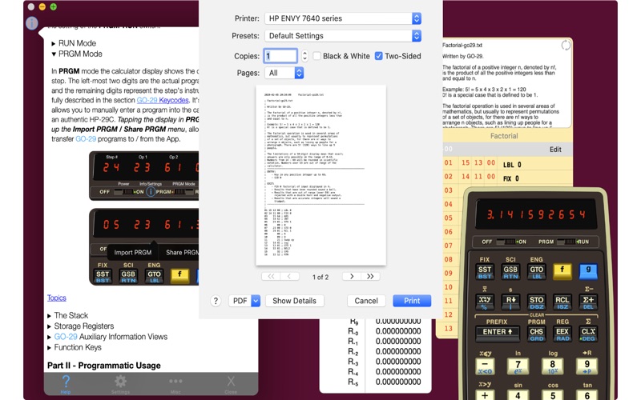Tap the calculator display showing 3.14159265
The width and height of the screenshot is (641, 400).
click(535, 214)
